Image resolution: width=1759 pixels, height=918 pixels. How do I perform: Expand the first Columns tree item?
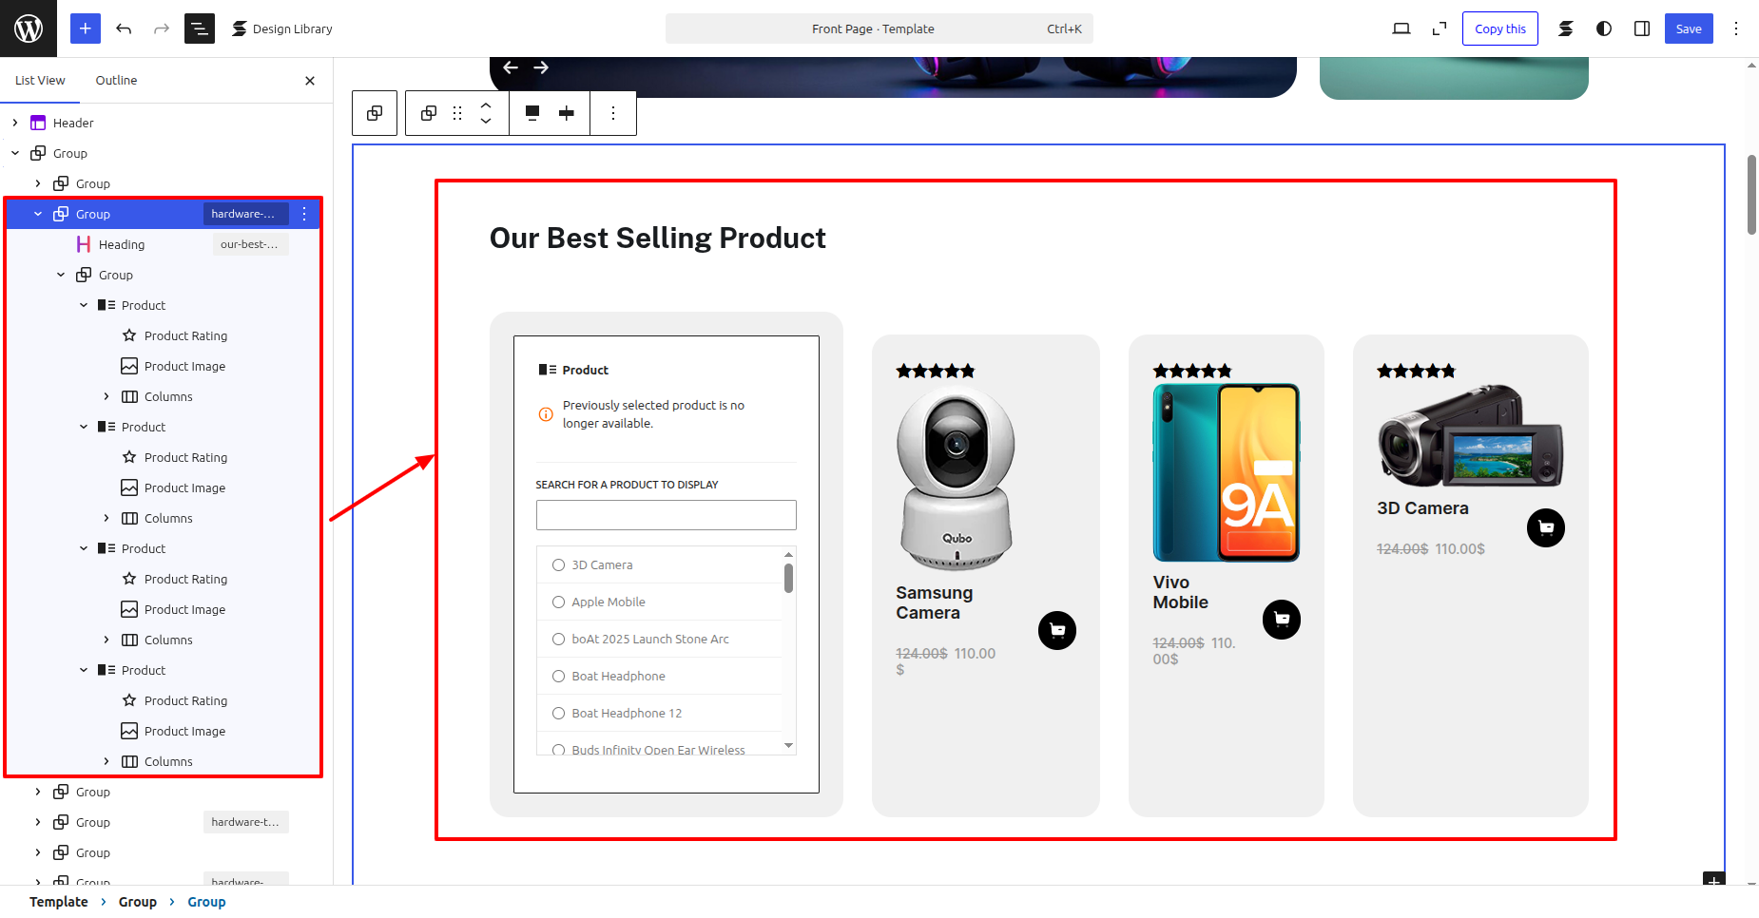pos(106,396)
